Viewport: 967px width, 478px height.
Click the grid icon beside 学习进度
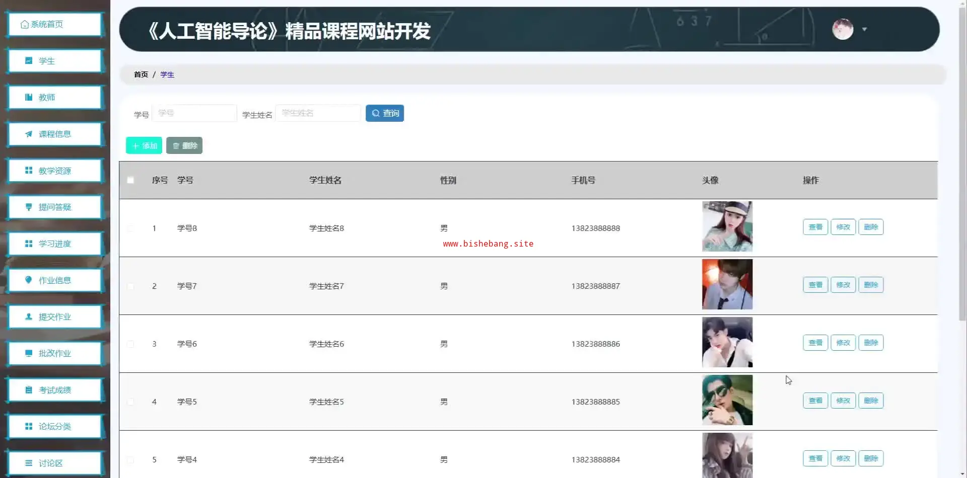[x=29, y=244]
